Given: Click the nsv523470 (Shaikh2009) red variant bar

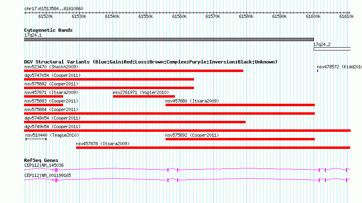Looking at the screenshot, I should click(134, 71).
